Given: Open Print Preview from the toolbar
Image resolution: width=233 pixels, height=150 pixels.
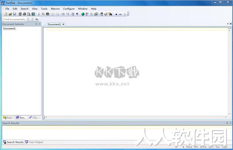Looking at the screenshot, I should click(29, 14).
